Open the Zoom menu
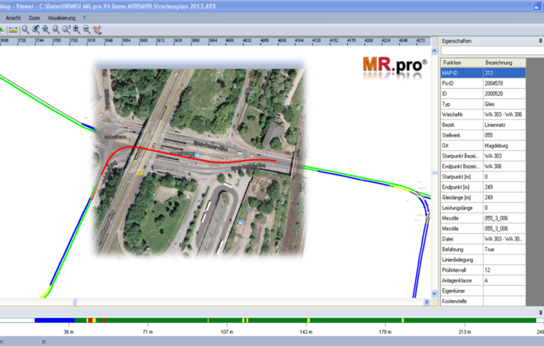Screen dimensions: 544x346 coord(34,17)
